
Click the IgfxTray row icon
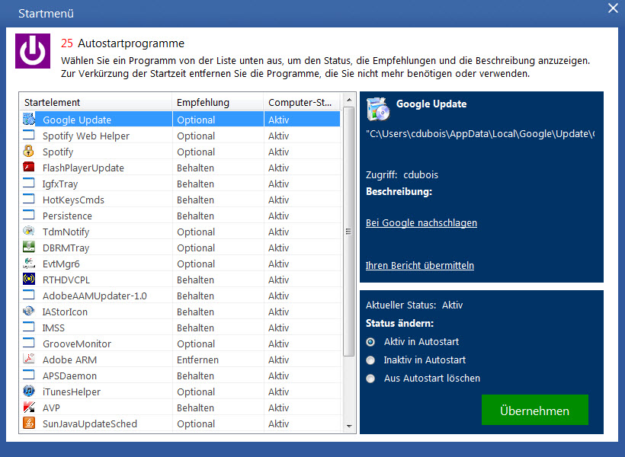coord(29,183)
